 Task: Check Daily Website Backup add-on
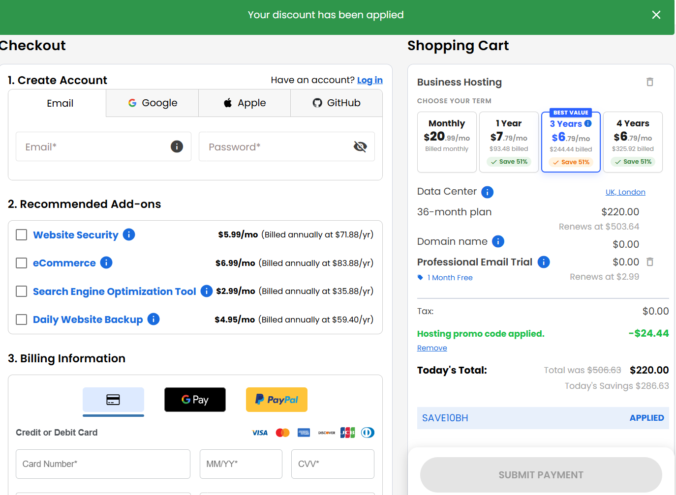(x=21, y=320)
